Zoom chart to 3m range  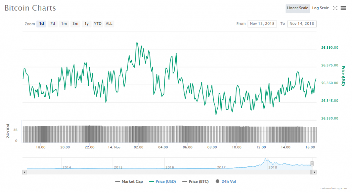click(75, 24)
